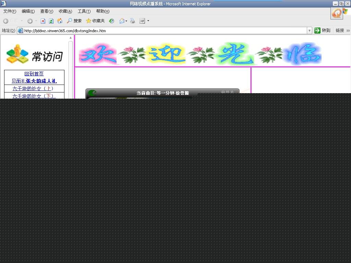This screenshot has height=263, width=351.
Task: Go to the Home page icon
Action: click(60, 21)
